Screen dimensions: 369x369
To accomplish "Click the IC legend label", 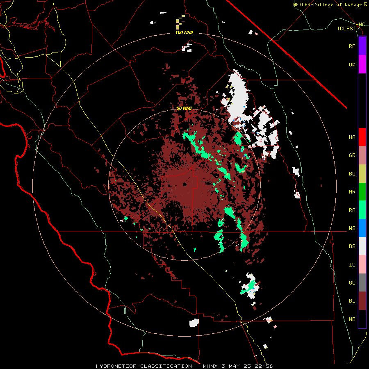I will pos(352,265).
